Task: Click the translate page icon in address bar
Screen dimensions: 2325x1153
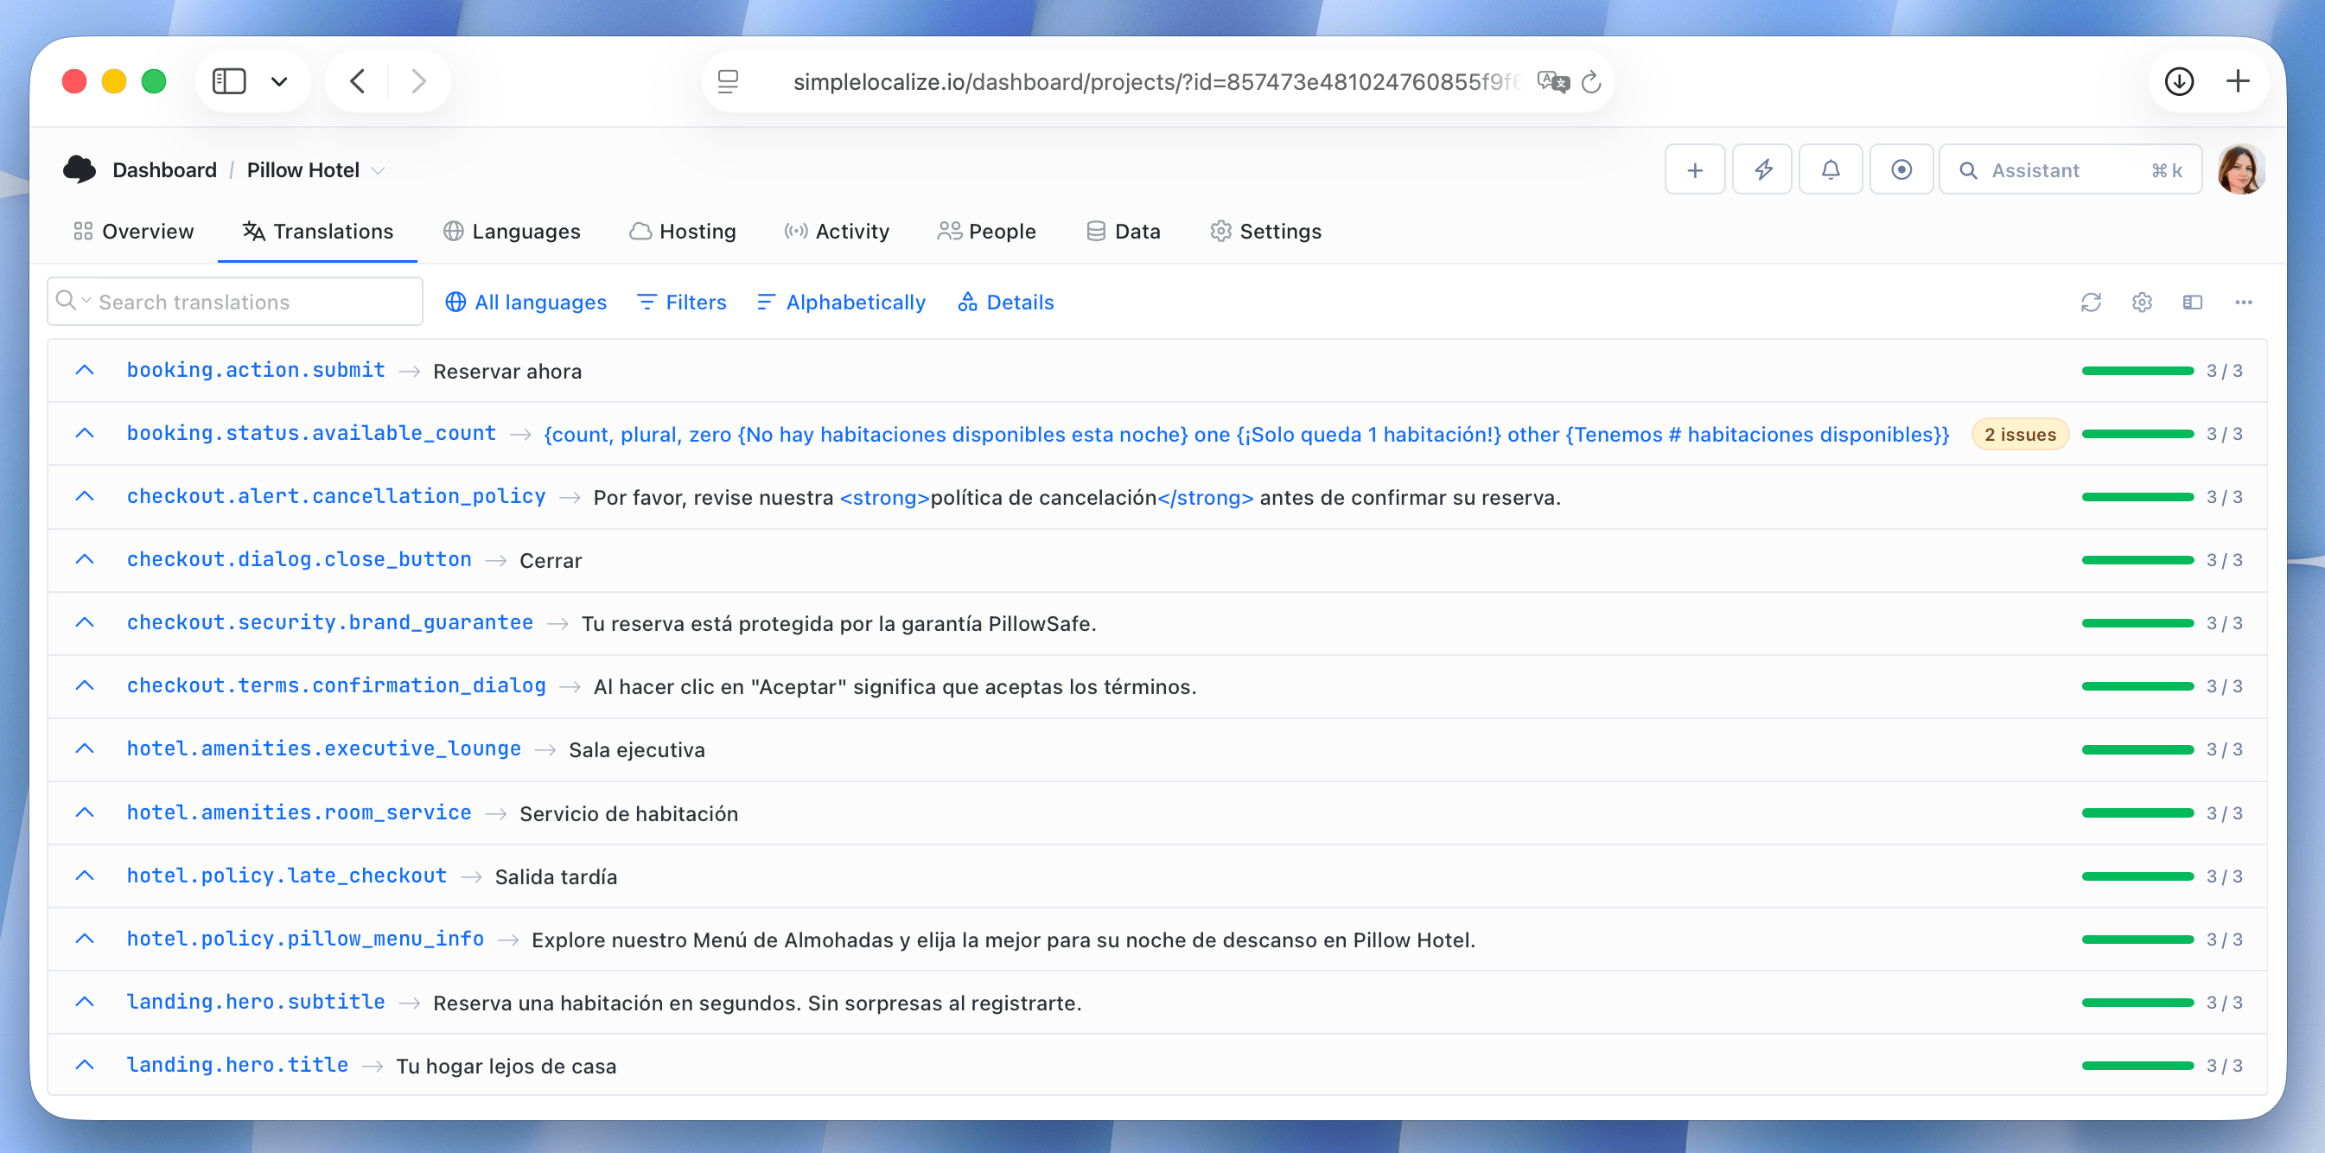Action: click(x=1552, y=81)
